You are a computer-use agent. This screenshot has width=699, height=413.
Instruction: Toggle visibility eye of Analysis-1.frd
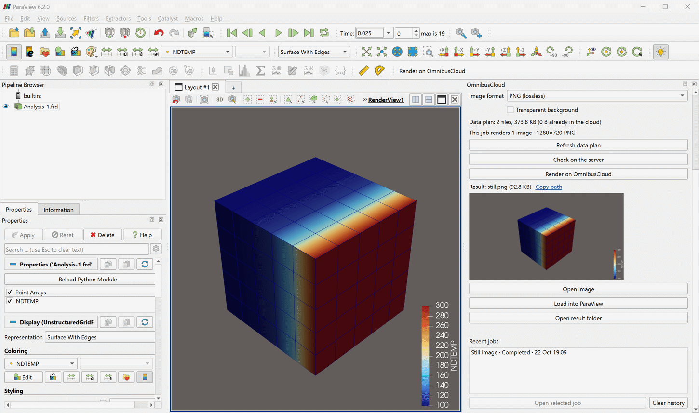(6, 107)
